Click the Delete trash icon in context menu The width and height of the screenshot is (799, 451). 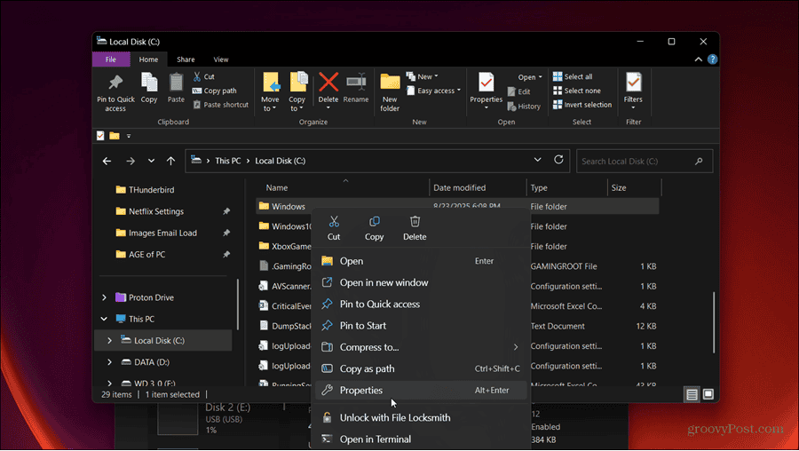click(x=415, y=221)
